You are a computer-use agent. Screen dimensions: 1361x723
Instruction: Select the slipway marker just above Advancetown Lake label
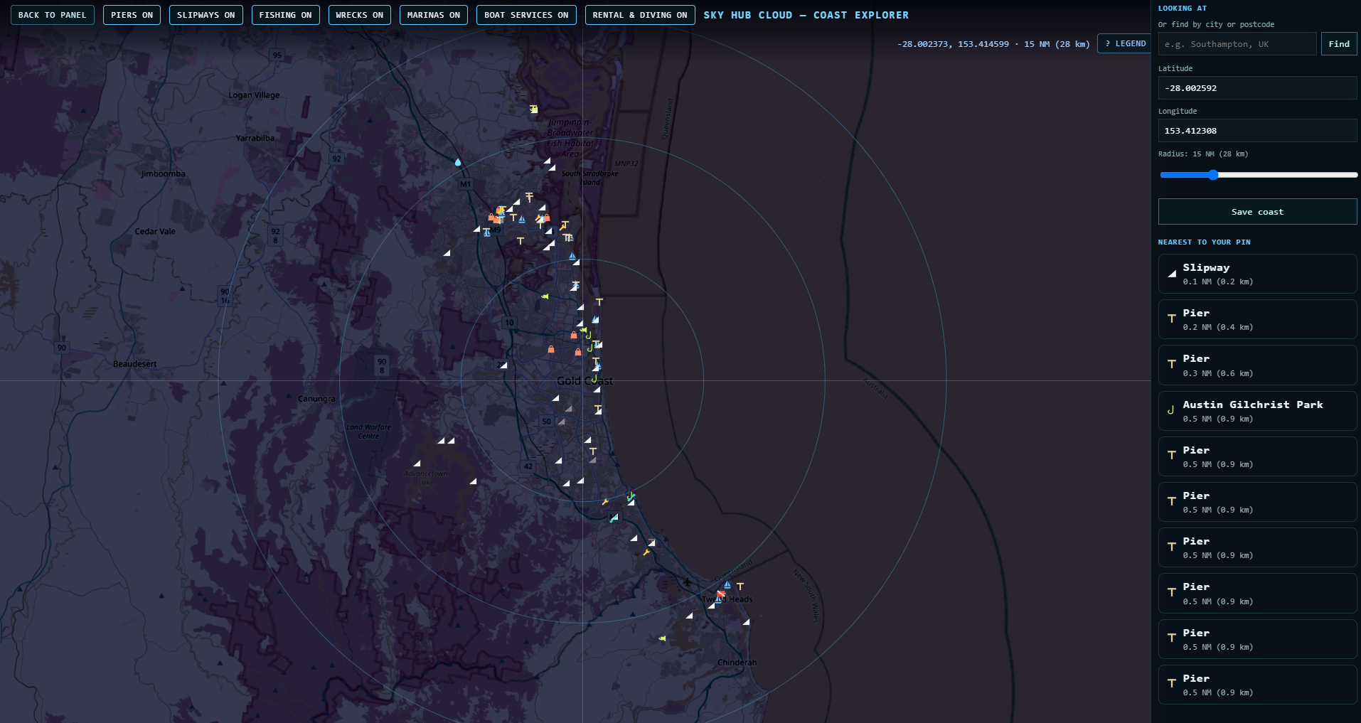[x=417, y=464]
